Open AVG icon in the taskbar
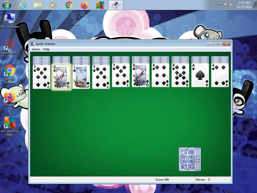257x193 pixels. pos(100,5)
